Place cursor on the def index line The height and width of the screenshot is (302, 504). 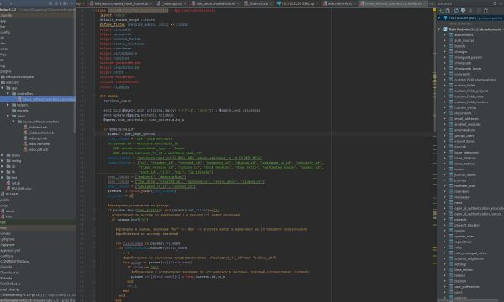point(108,96)
